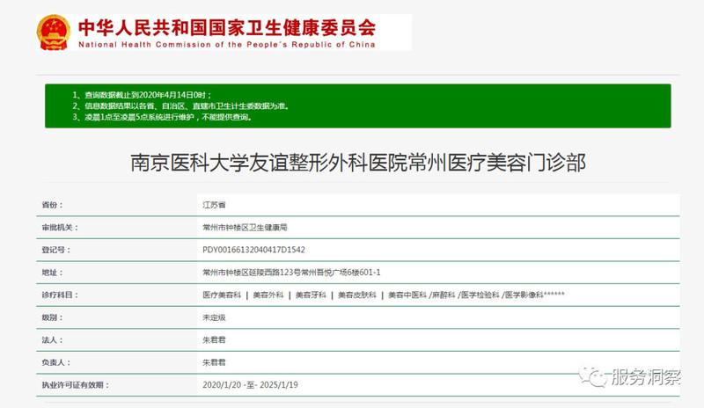Click the 服务洞察 watermark text
The height and width of the screenshot is (408, 704).
click(x=647, y=377)
